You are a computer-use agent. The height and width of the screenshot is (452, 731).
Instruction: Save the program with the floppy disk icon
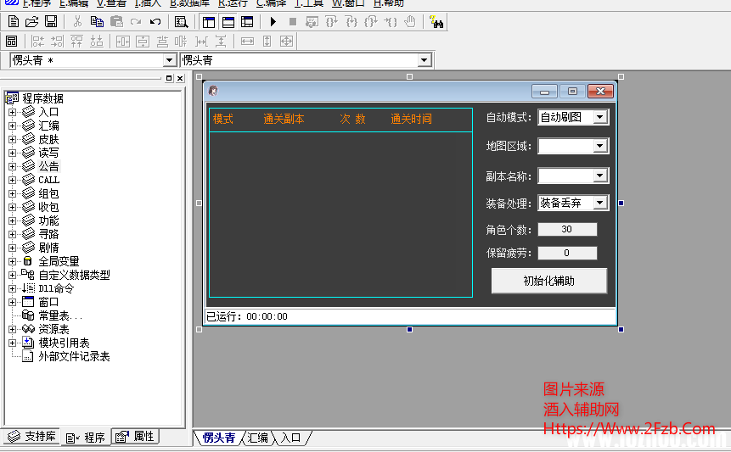[x=51, y=21]
